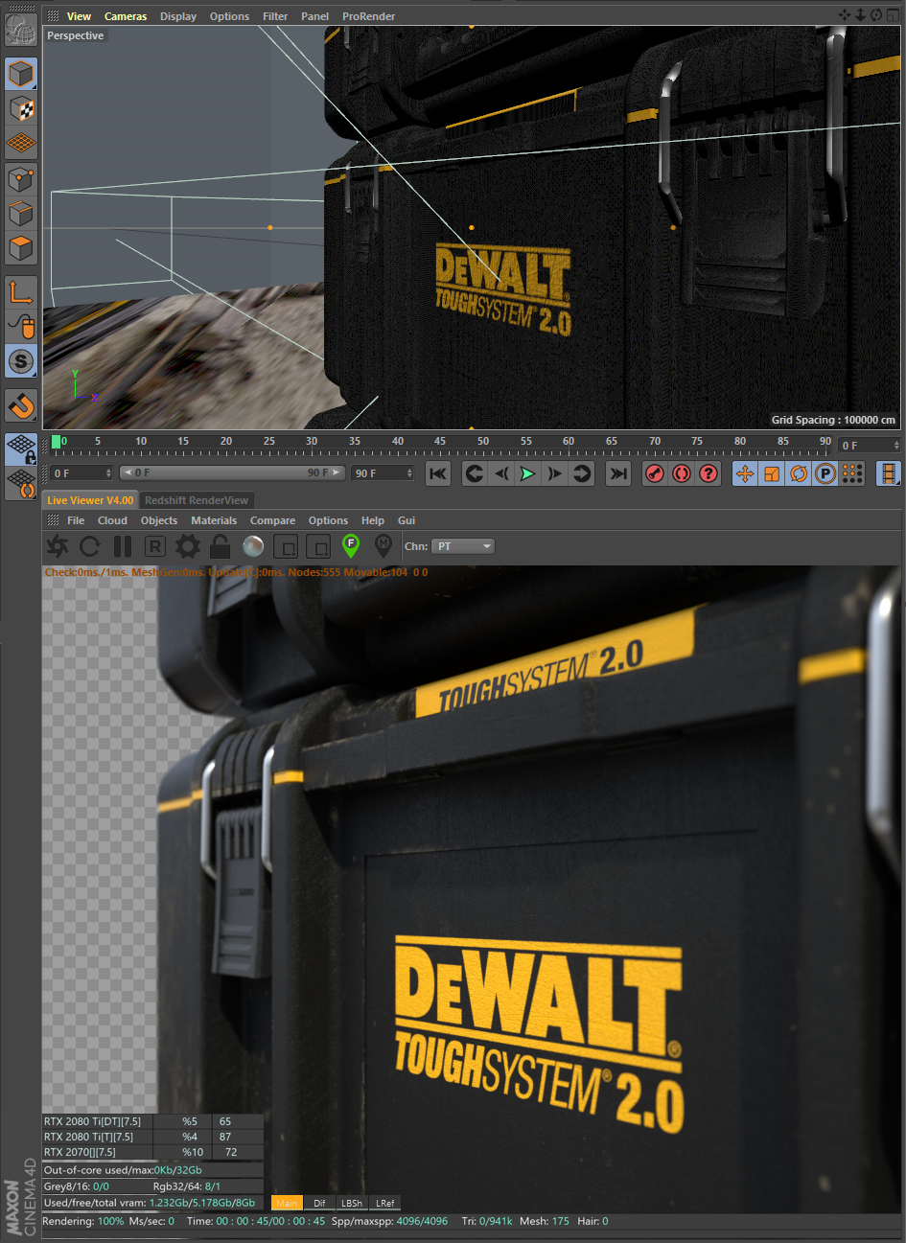
Task: Click the timeline preview range slider
Action: tap(232, 473)
